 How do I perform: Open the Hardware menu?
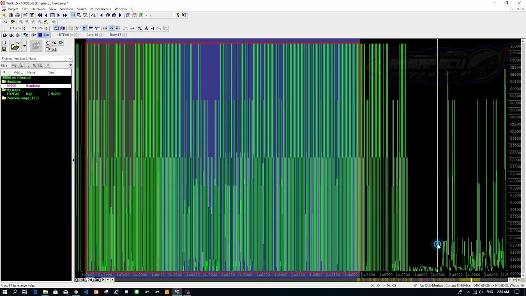click(x=38, y=9)
